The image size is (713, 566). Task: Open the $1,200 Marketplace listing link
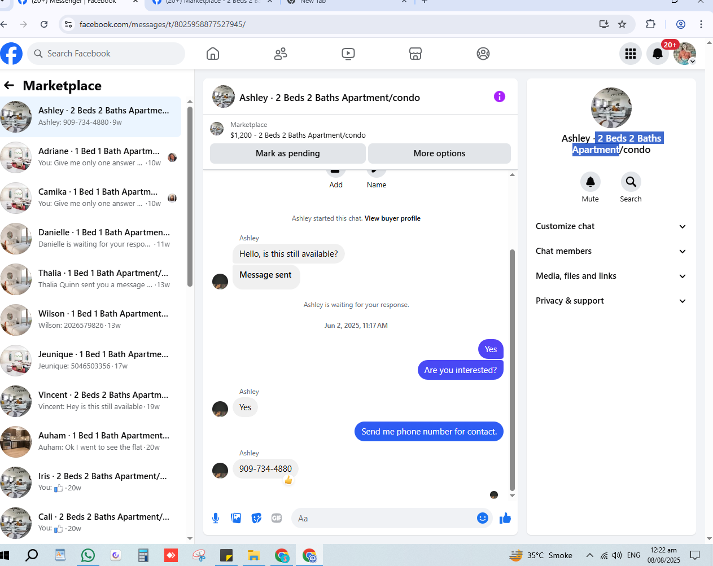click(298, 135)
